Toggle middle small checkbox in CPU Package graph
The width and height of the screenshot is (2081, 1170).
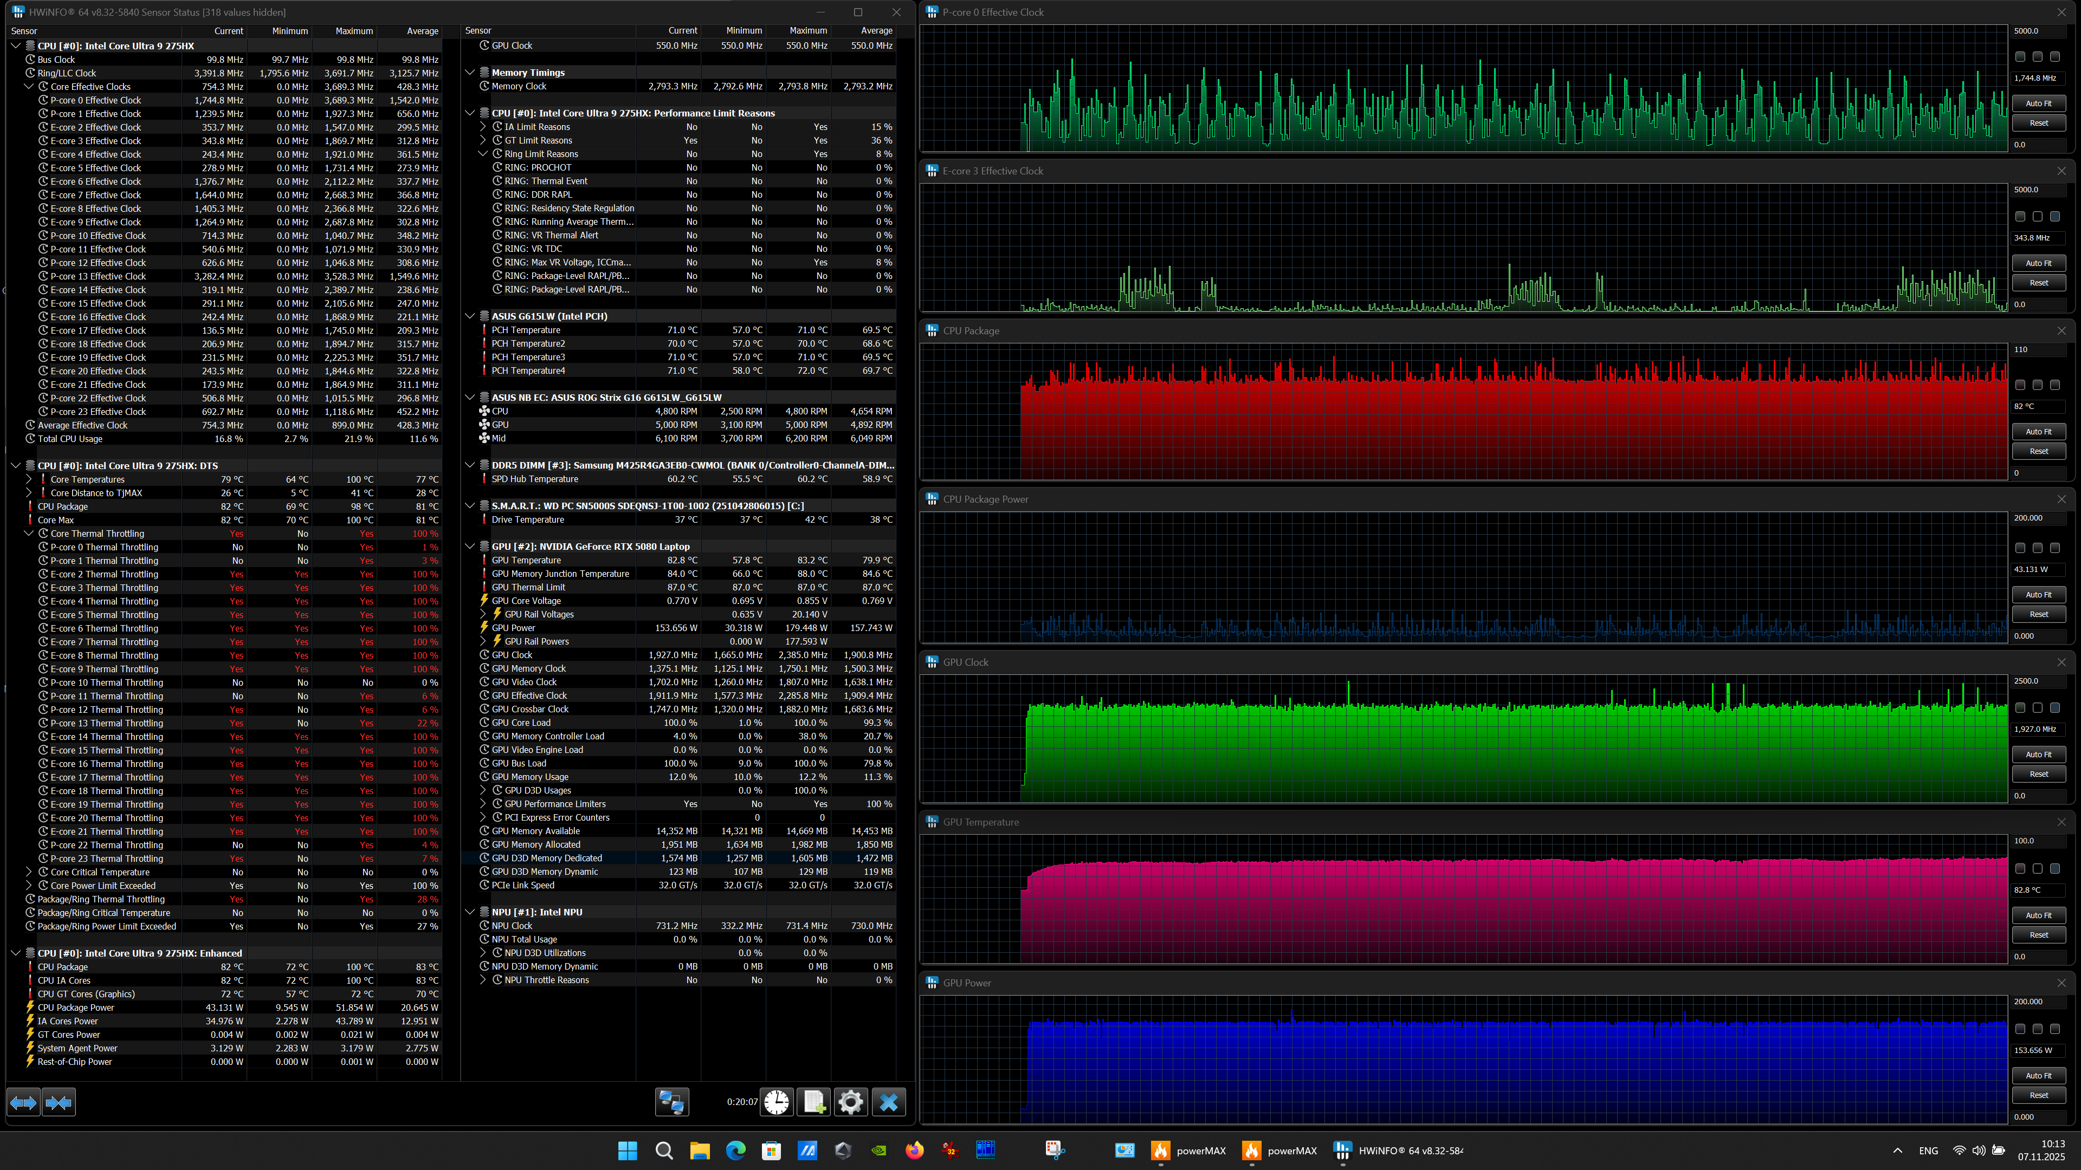pyautogui.click(x=2038, y=385)
